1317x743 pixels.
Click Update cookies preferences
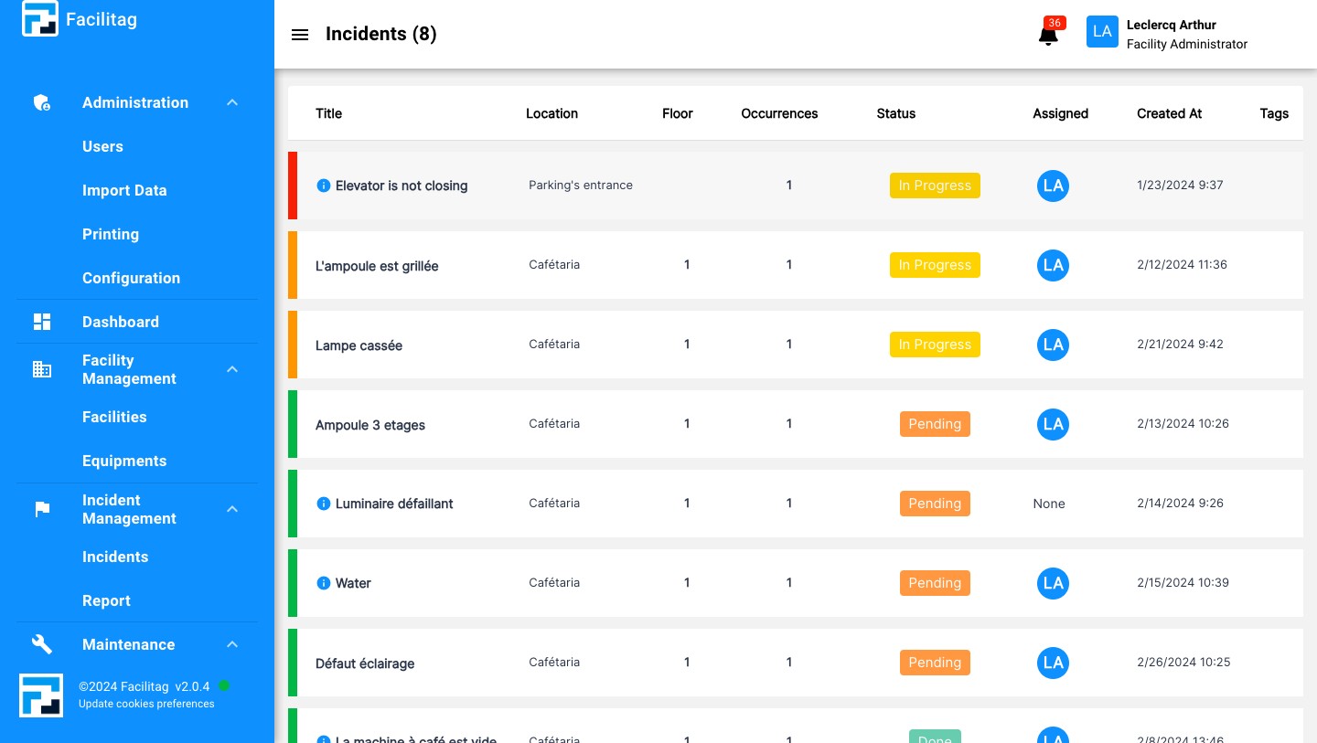coord(146,704)
